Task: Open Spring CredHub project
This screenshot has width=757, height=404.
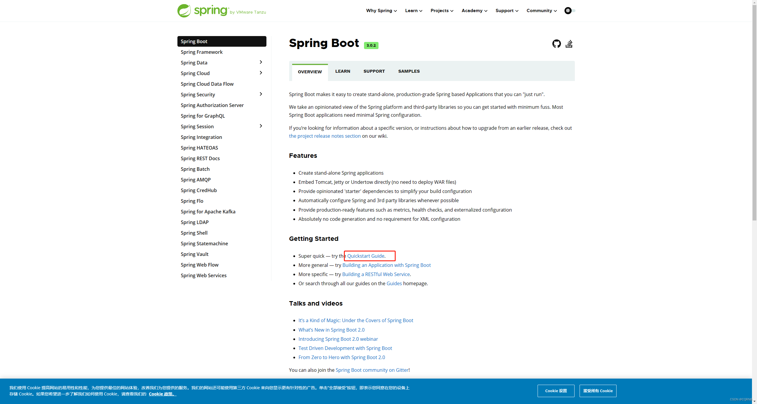Action: (198, 190)
